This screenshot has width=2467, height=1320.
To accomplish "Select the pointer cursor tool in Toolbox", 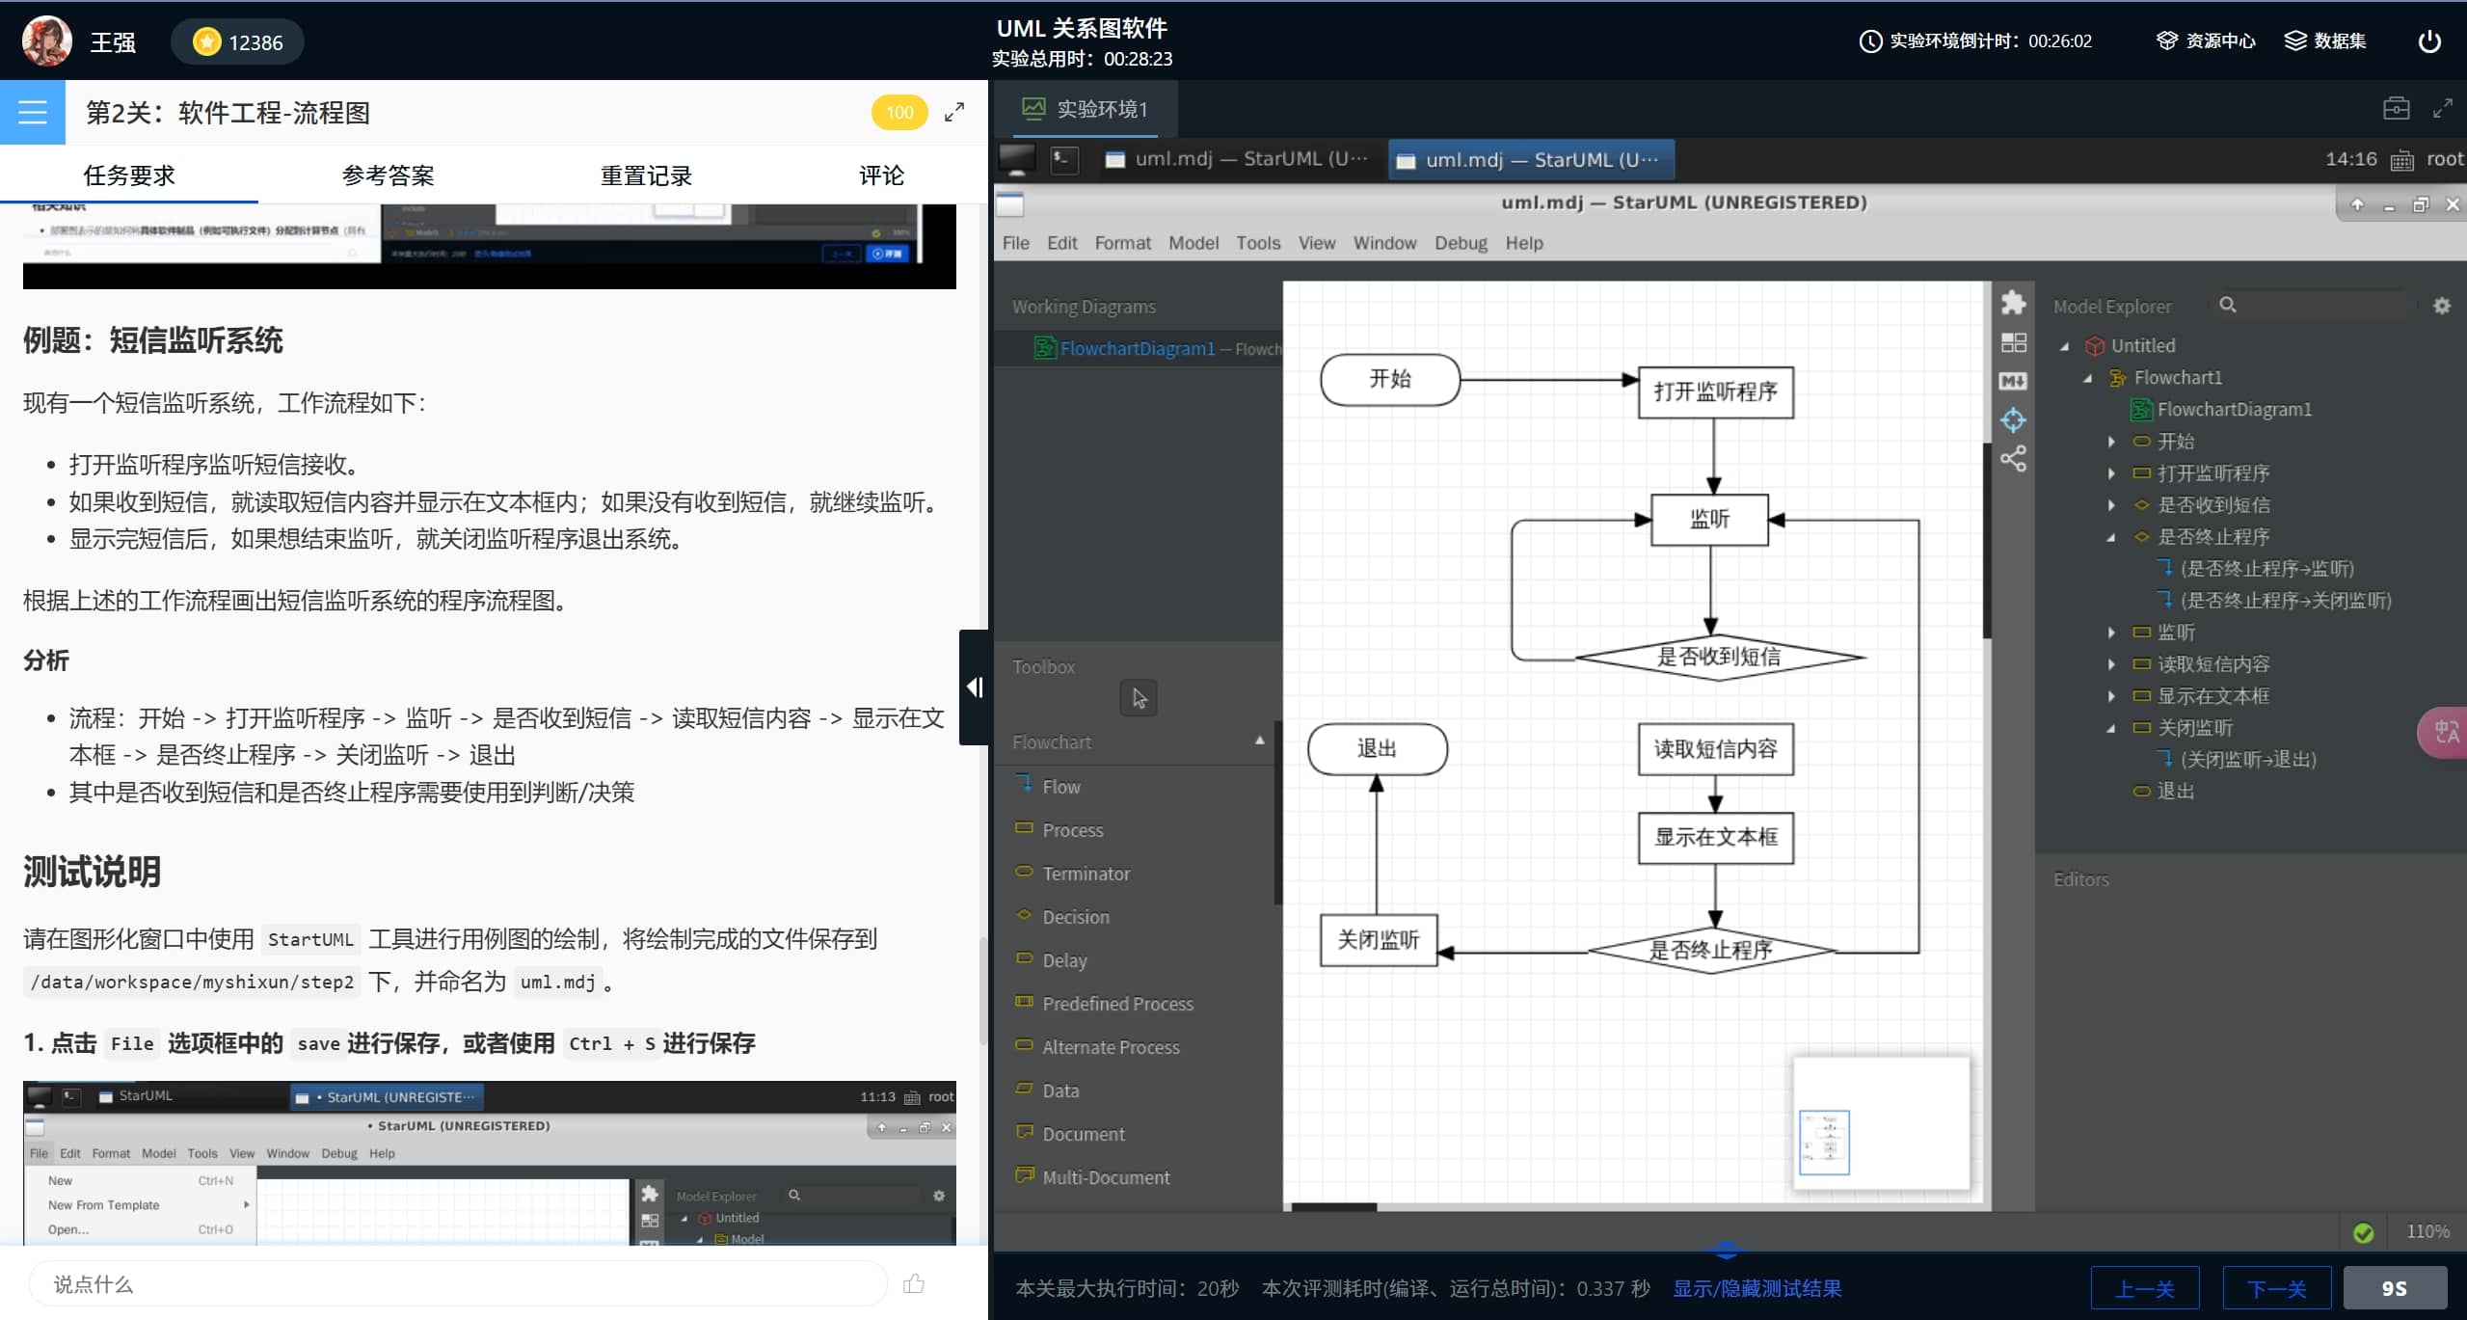I will coord(1139,697).
